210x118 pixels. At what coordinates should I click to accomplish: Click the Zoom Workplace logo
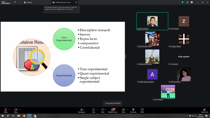click(6, 3)
